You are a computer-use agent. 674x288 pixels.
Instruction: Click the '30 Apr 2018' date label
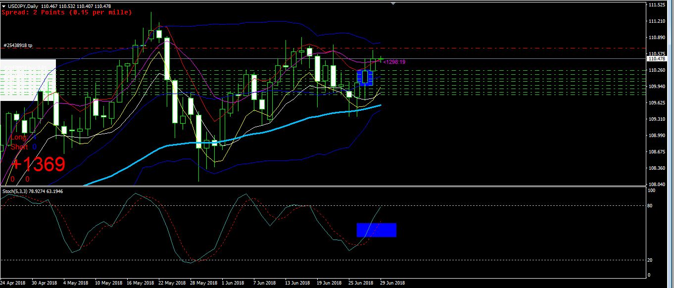(x=46, y=283)
